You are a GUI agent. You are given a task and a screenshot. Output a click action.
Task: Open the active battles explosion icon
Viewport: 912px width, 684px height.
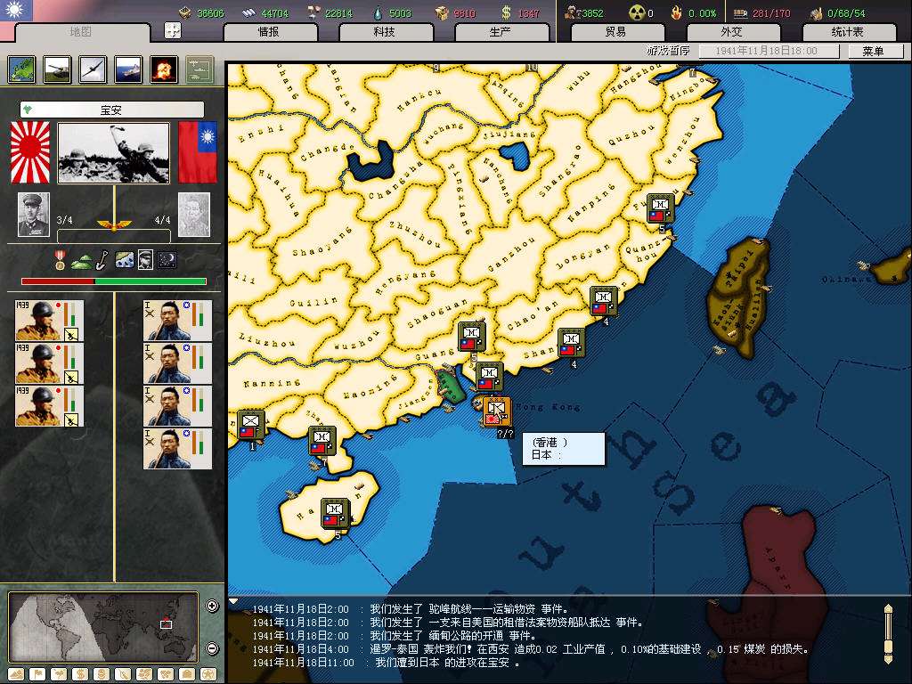coord(164,69)
